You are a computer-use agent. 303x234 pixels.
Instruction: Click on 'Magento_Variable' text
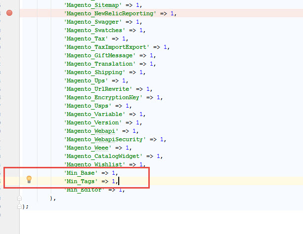tap(95, 114)
